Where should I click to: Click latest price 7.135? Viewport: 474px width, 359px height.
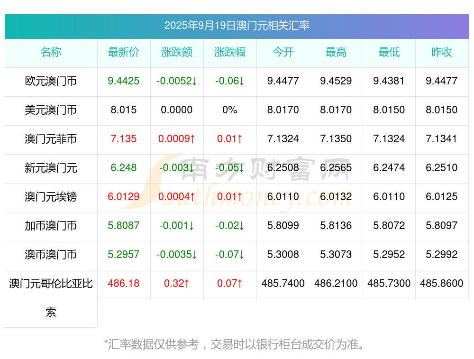click(x=124, y=138)
